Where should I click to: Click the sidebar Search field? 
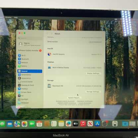[30, 38]
